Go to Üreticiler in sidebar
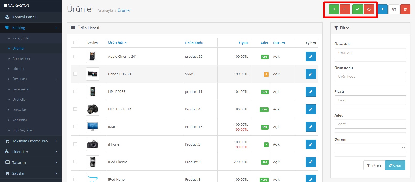The width and height of the screenshot is (415, 182). [x=31, y=99]
